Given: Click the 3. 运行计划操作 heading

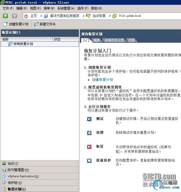Looking at the screenshot, I should point(97,107).
